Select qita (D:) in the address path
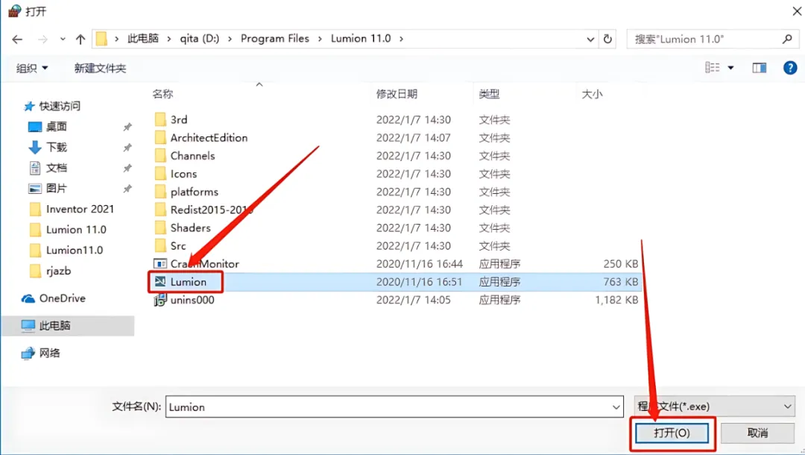The height and width of the screenshot is (455, 805). [199, 39]
